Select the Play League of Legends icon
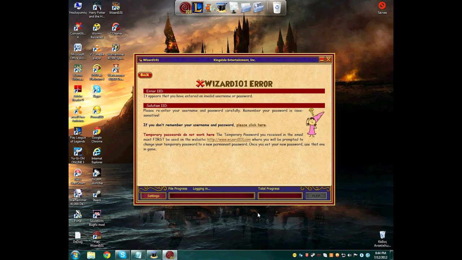The image size is (462, 260). coord(78,135)
